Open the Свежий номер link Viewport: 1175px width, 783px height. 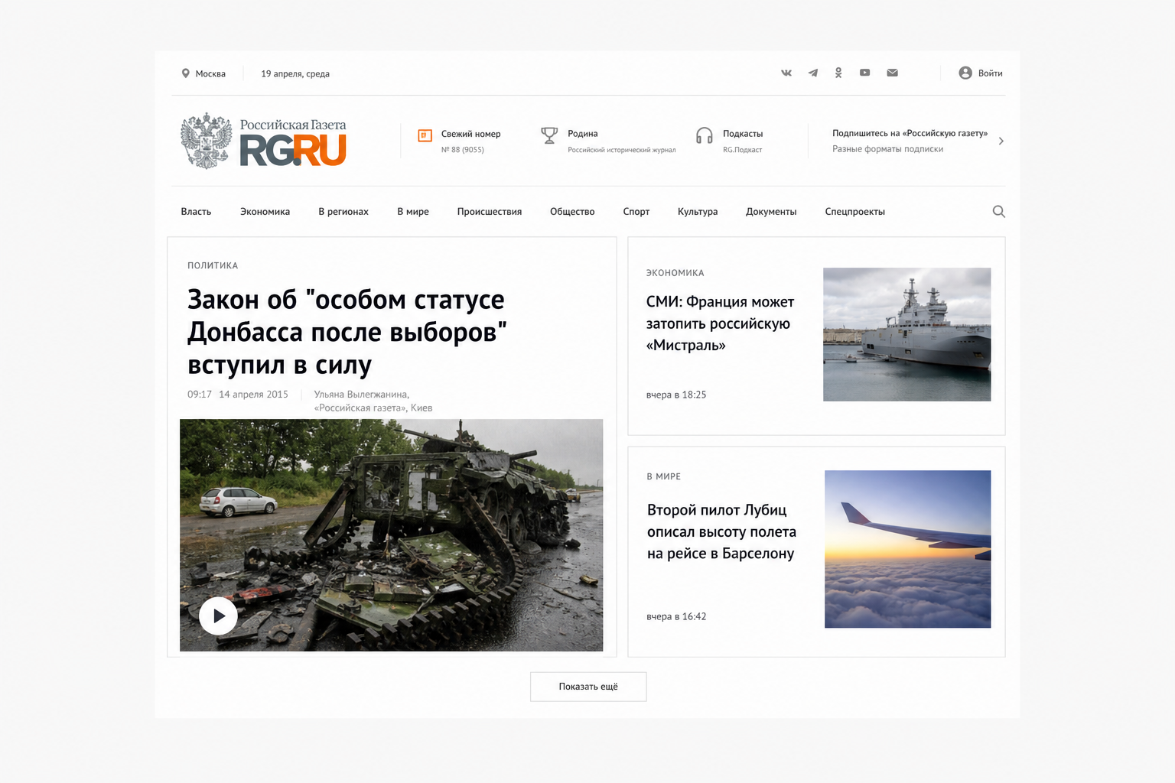(x=470, y=134)
